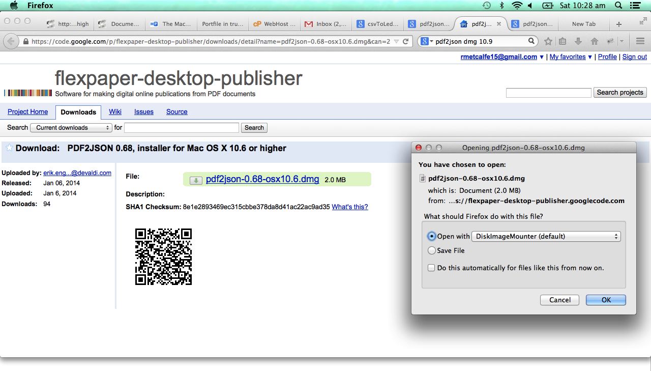The width and height of the screenshot is (651, 371).
Task: Click the home icon in Firefox toolbar
Action: coord(594,41)
